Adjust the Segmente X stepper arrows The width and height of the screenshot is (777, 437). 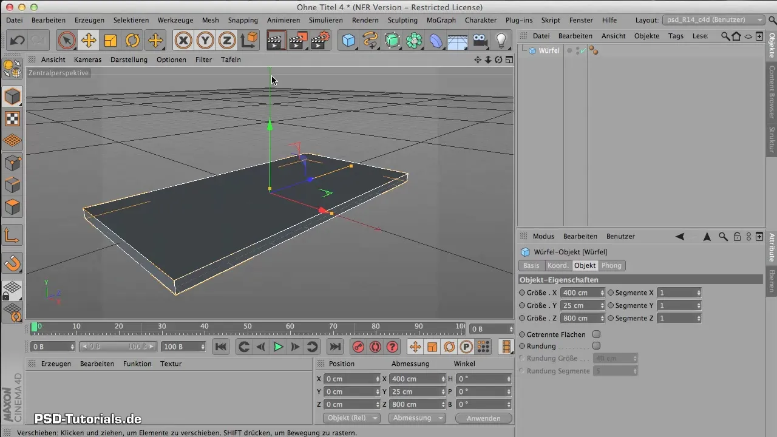point(699,293)
